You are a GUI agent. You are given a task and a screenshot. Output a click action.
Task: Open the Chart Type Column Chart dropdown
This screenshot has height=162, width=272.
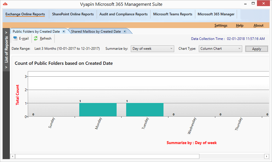coord(220,49)
